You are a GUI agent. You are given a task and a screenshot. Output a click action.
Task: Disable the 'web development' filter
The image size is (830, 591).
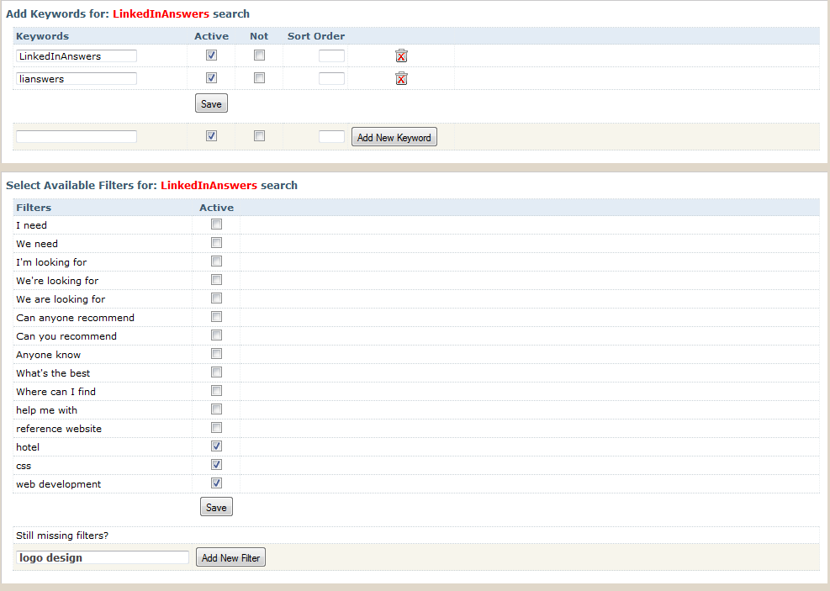216,483
